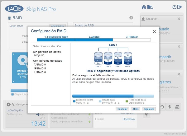Select the RAID 5 radio button
Image resolution: width=187 pixels, height=136 pixels.
[35, 68]
